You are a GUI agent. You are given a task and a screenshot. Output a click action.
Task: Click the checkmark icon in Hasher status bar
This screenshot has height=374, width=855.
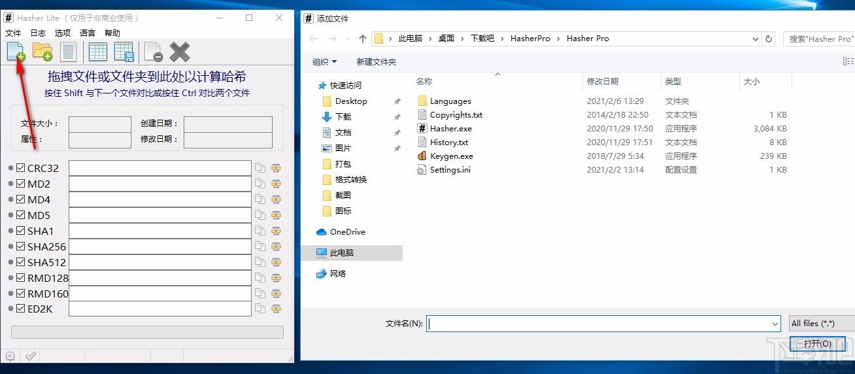(x=30, y=356)
